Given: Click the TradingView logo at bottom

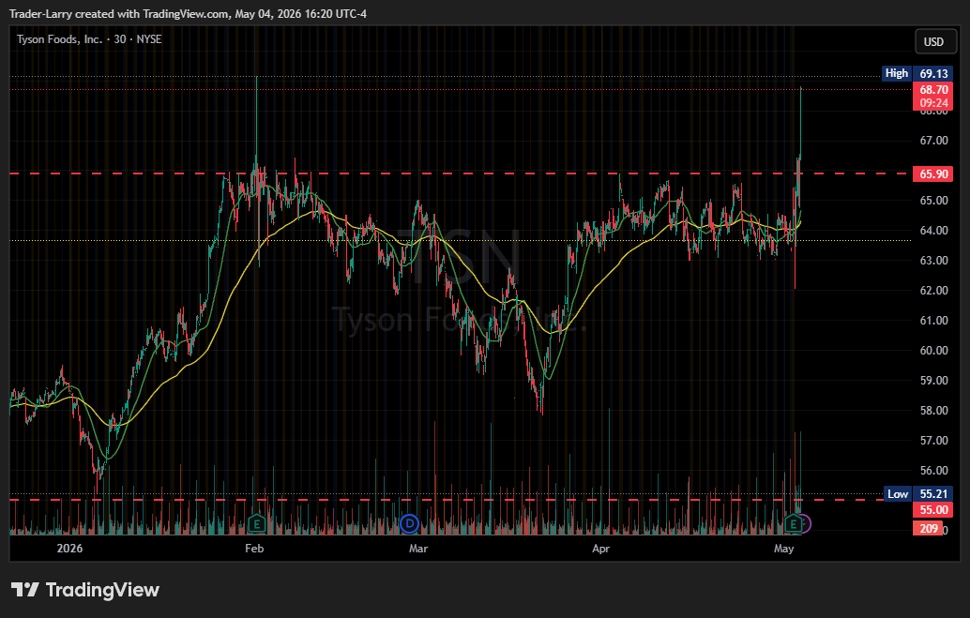Looking at the screenshot, I should click(85, 590).
